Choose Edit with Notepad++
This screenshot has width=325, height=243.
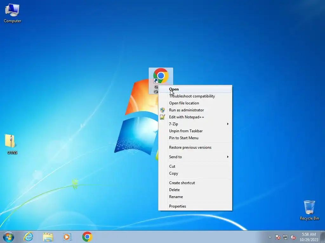[x=195, y=117]
